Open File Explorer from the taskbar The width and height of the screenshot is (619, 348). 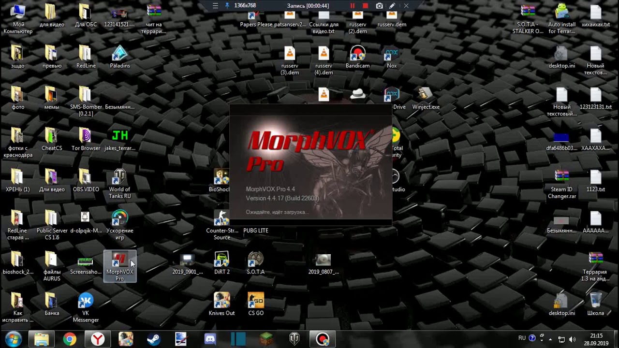click(x=42, y=339)
